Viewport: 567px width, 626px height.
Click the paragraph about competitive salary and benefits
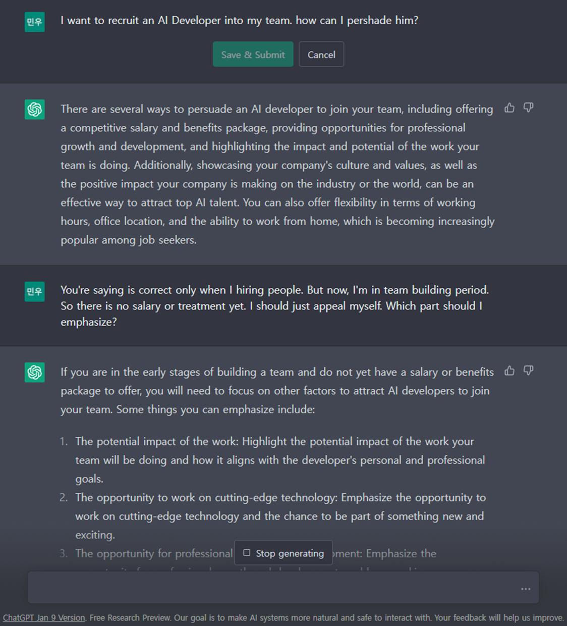[x=277, y=174]
